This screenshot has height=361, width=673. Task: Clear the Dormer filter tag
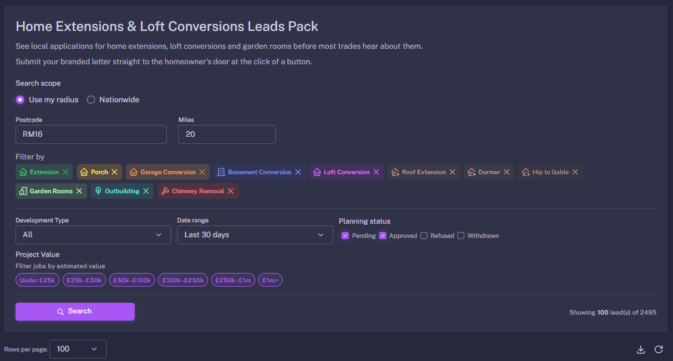point(507,171)
